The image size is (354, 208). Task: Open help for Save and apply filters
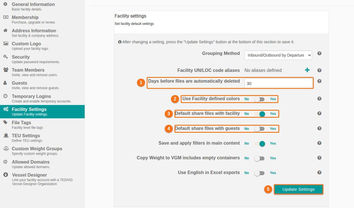319,143
